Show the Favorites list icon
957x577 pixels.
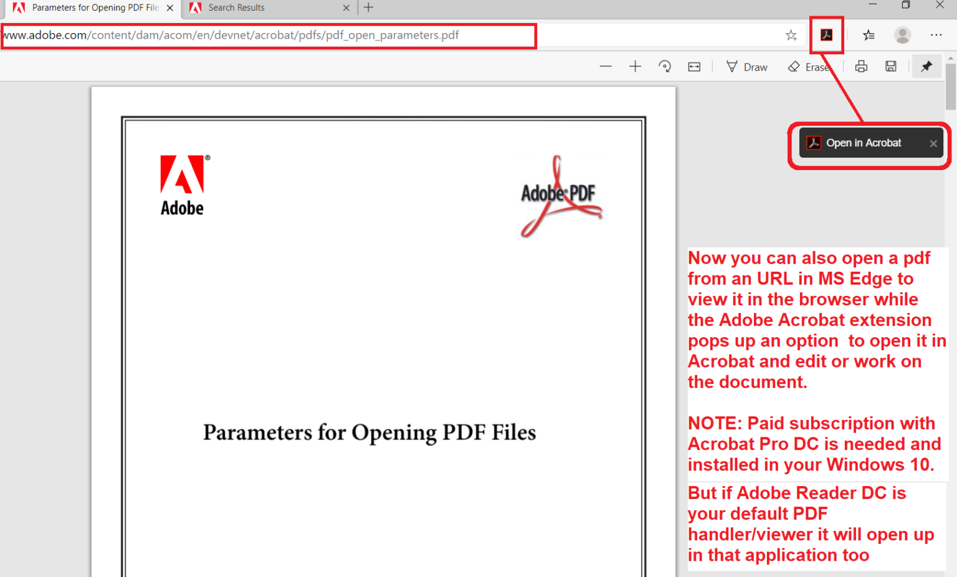pos(869,36)
